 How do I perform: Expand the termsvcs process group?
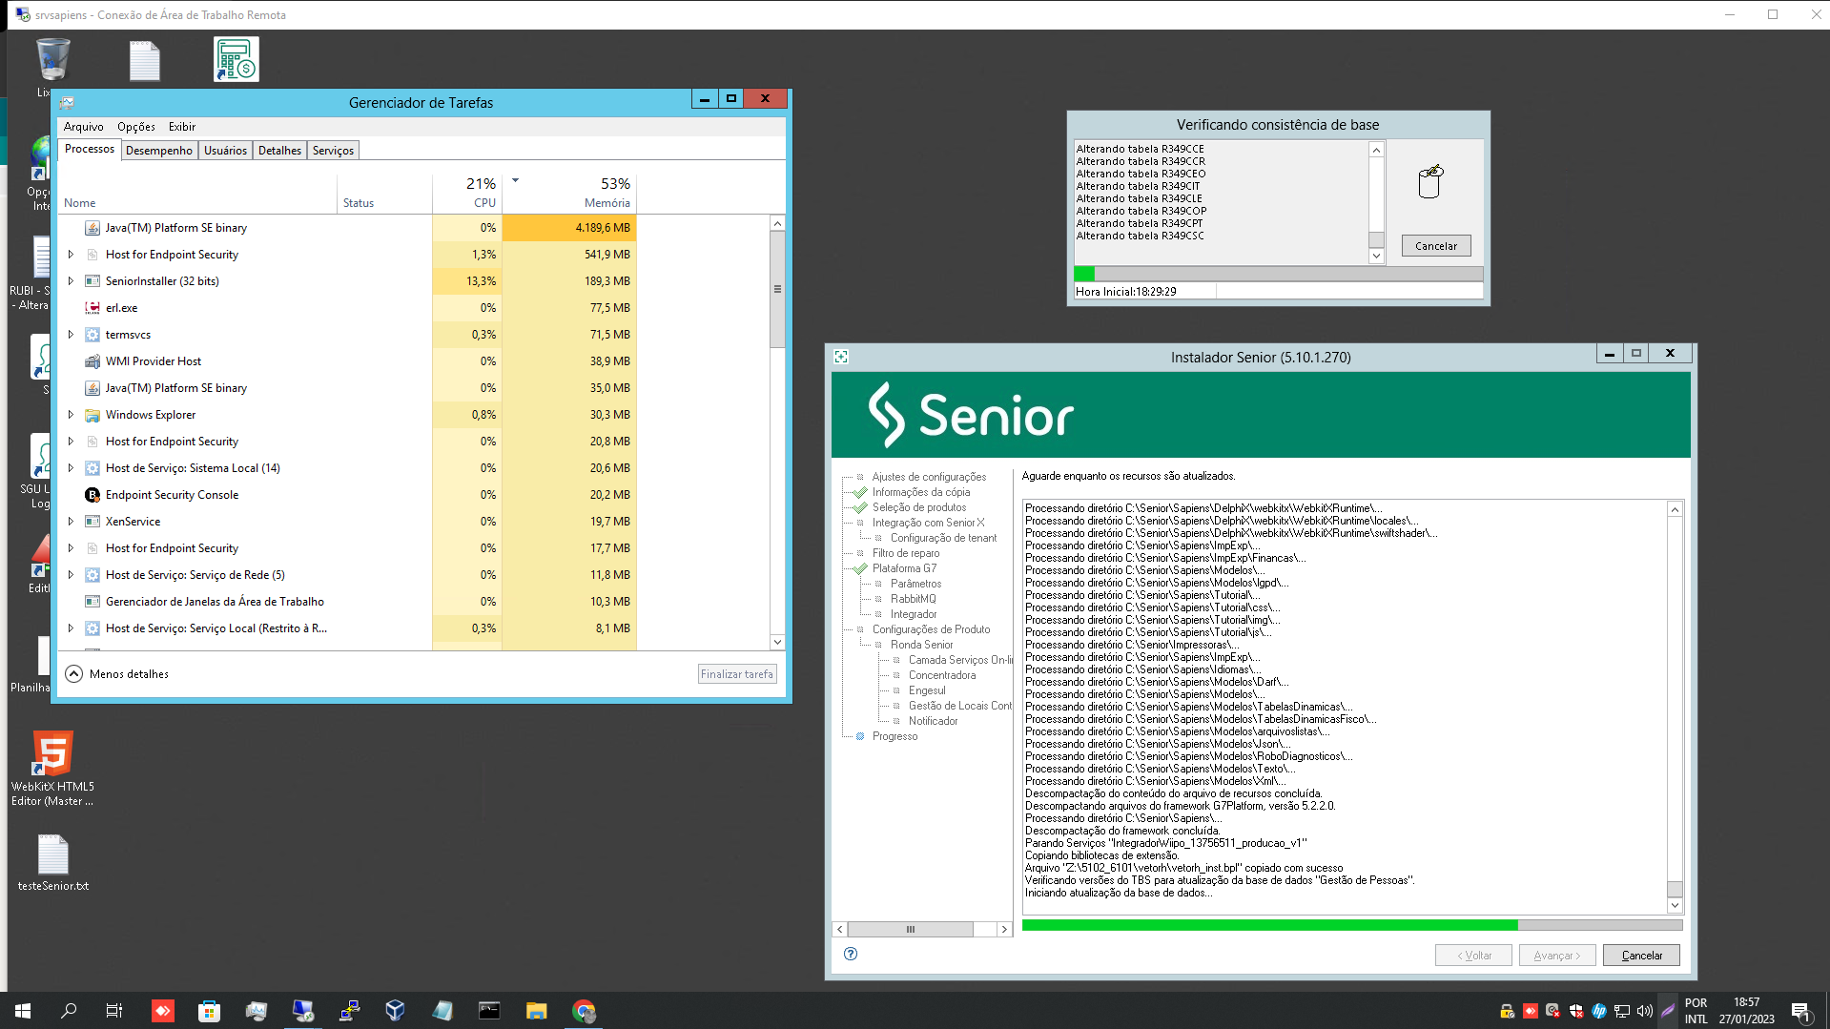click(71, 335)
